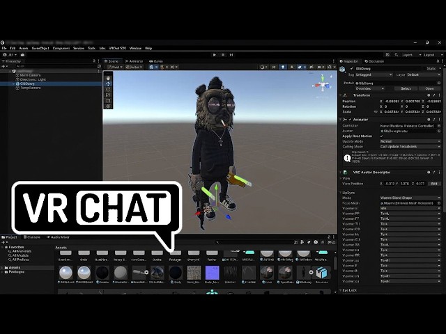This screenshot has width=446, height=334.
Task: Select the Packages folder in Project panel
Action: [x=16, y=272]
